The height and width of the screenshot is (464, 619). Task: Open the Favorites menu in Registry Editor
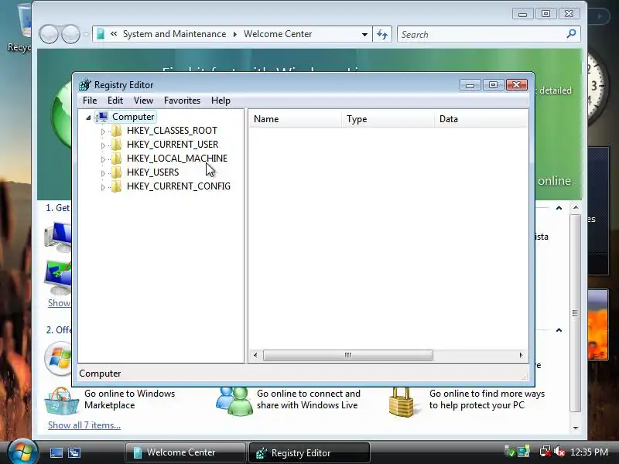point(182,101)
